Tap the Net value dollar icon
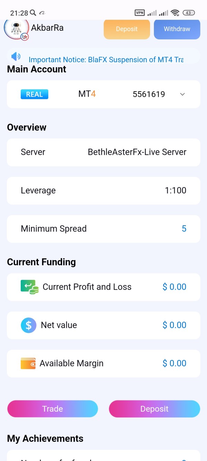 [x=29, y=325]
